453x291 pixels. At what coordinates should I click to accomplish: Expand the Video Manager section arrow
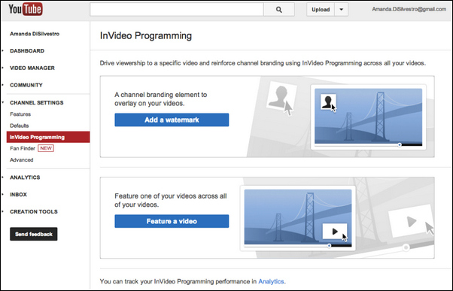[3, 68]
